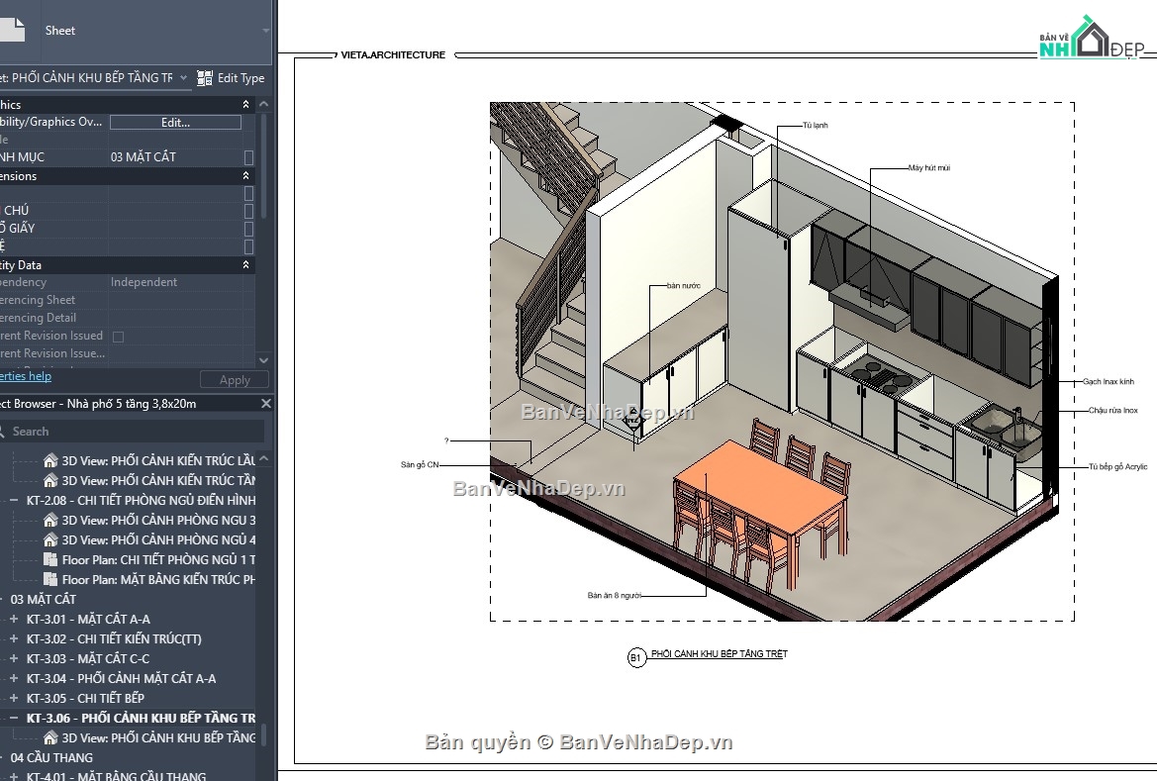Expand the KT-3.04 - PHỐI CẢNH MẶT CẮT node
The image size is (1157, 781).
[13, 678]
